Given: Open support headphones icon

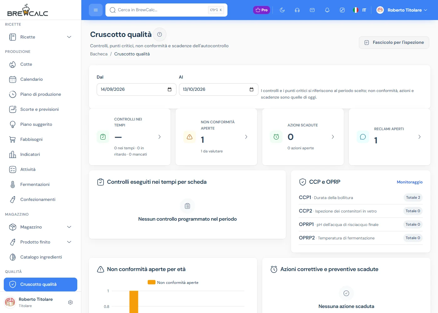Looking at the screenshot, I should 297,10.
